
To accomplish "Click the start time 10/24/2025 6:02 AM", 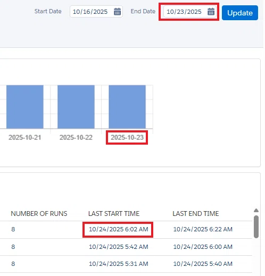I will coord(119,229).
